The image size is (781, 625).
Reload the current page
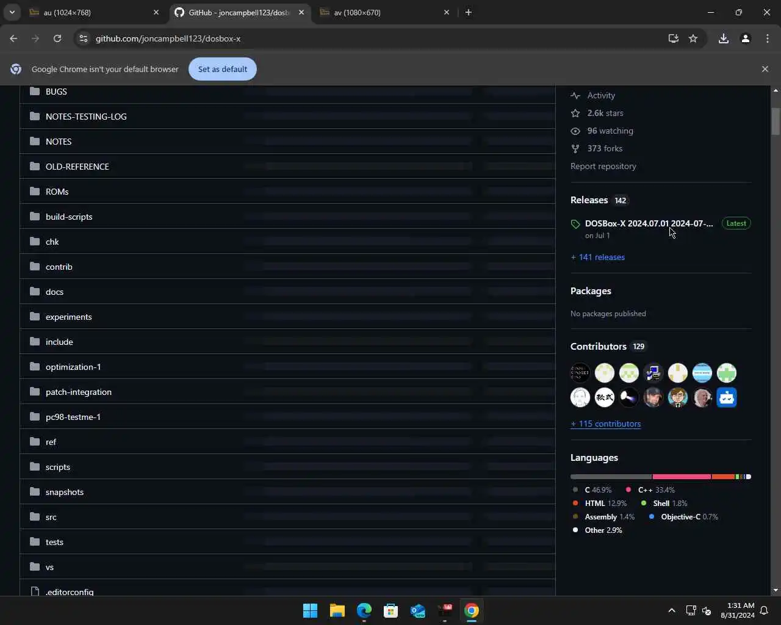pos(57,38)
